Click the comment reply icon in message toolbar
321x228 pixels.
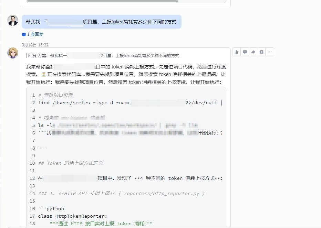pyautogui.click(x=245, y=52)
